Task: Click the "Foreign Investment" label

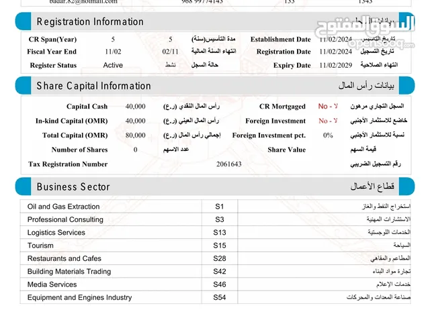Action: pos(275,121)
